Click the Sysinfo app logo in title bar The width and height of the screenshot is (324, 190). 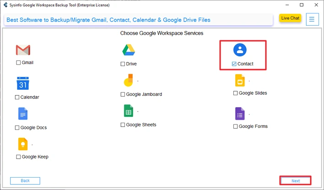pos(5,5)
